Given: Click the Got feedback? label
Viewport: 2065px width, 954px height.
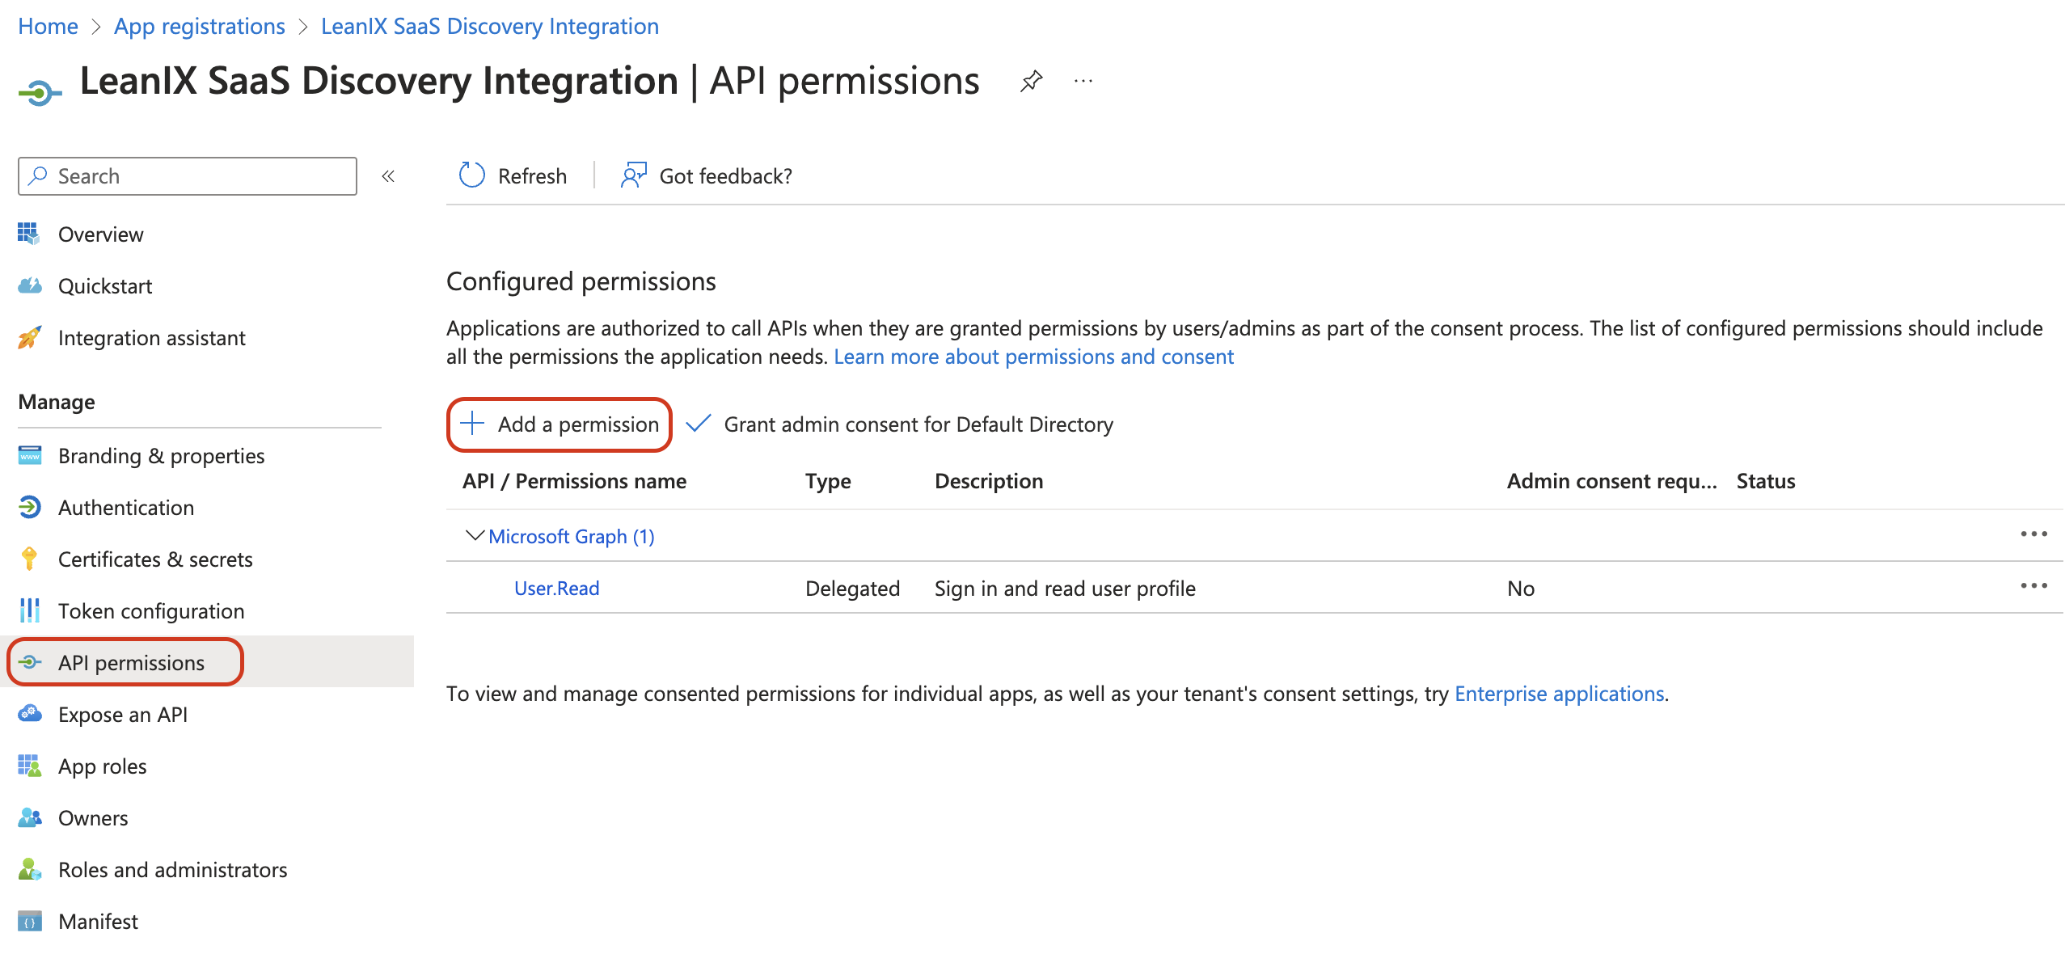Looking at the screenshot, I should (725, 176).
